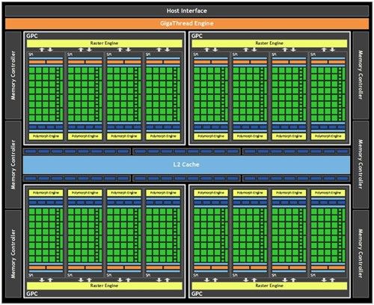
Task: Select the upper-left Memory Controller block
Action: tap(13, 76)
